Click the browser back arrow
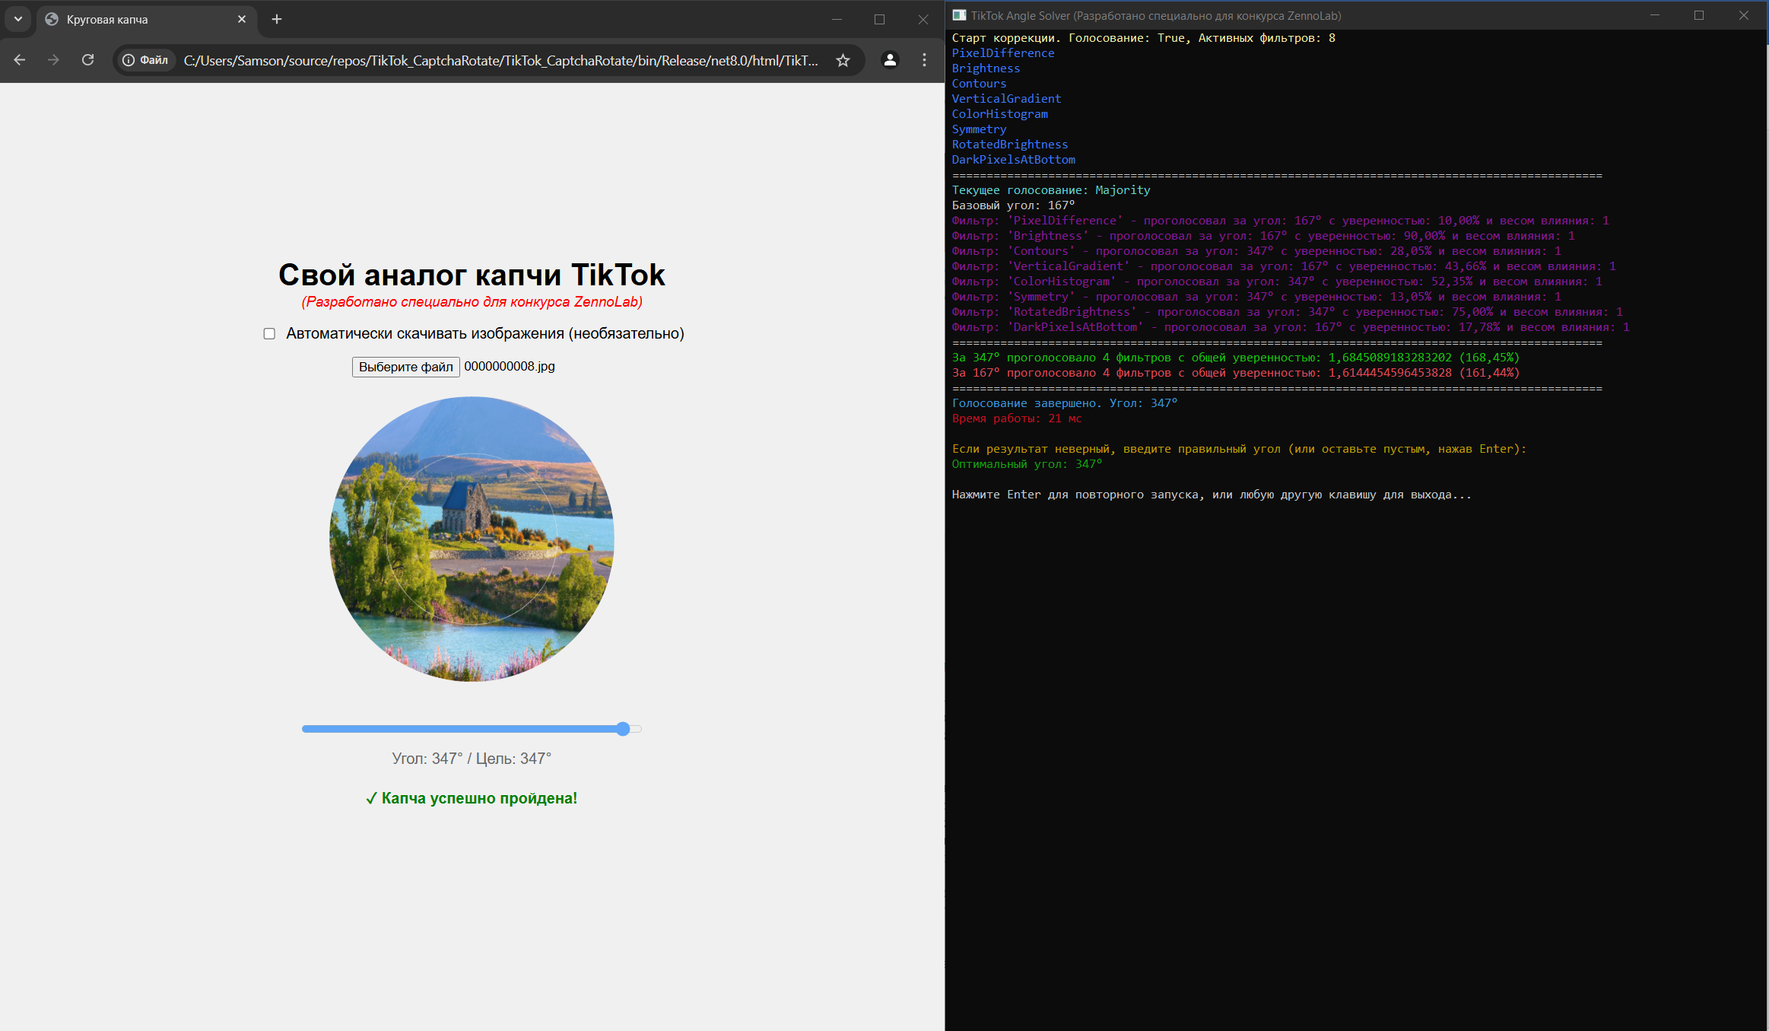The height and width of the screenshot is (1031, 1769). point(20,60)
